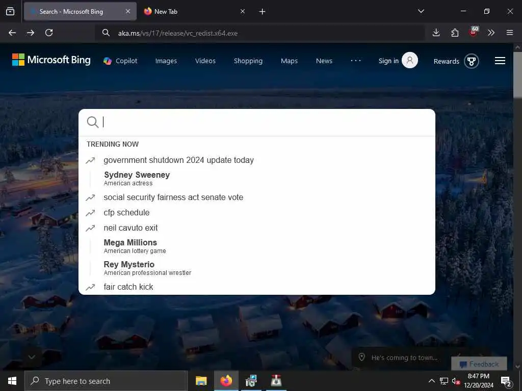
Task: Go back to previous page
Action: 12,33
